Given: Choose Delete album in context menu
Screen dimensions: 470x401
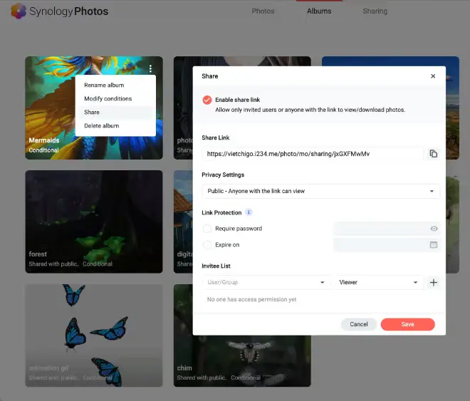Looking at the screenshot, I should (101, 126).
